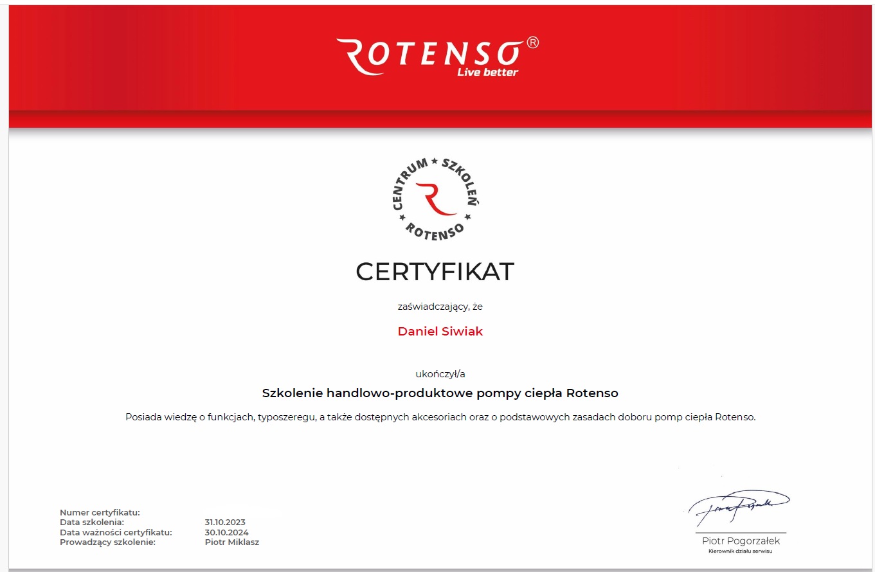Image resolution: width=875 pixels, height=572 pixels.
Task: Click the printed name Piotr Pogorzałek
Action: coord(741,541)
